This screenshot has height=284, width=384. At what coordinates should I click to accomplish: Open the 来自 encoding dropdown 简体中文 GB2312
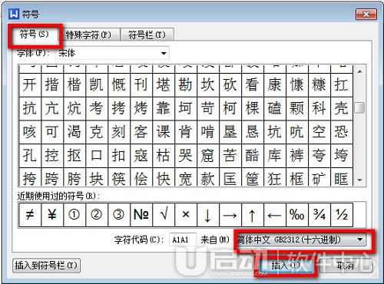[301, 239]
